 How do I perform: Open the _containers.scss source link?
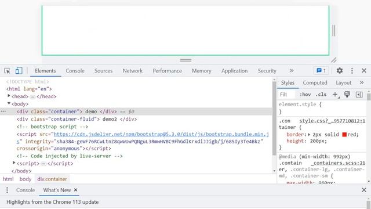[x=338, y=163]
